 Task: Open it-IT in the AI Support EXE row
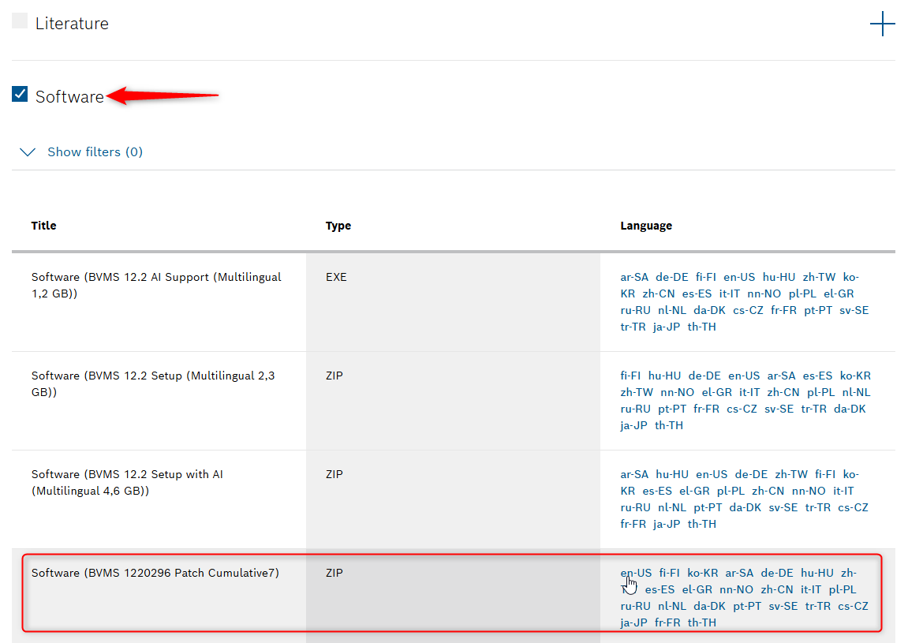(729, 293)
